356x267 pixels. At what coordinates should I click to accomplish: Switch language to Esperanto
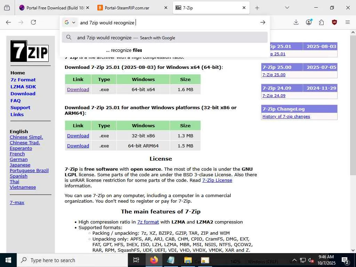[21, 148]
